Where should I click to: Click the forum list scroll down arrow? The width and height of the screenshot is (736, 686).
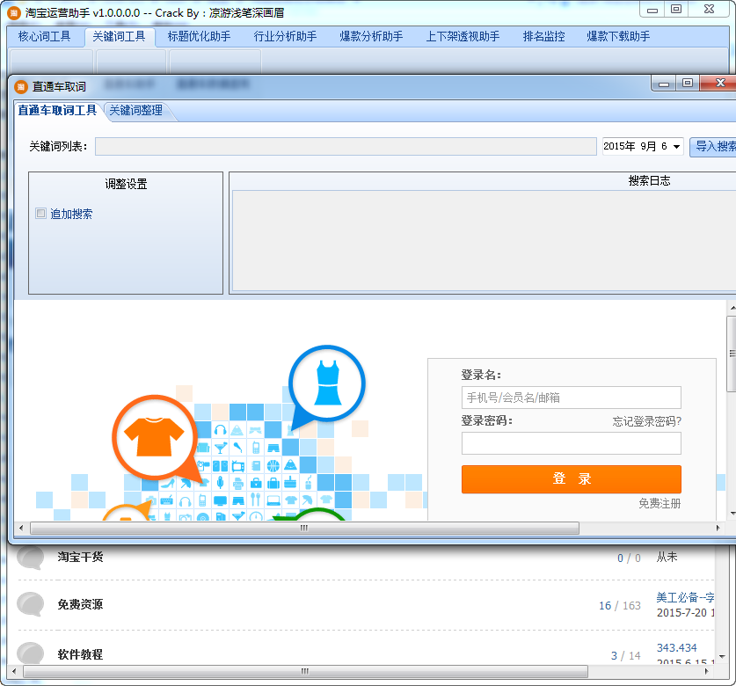click(x=722, y=657)
